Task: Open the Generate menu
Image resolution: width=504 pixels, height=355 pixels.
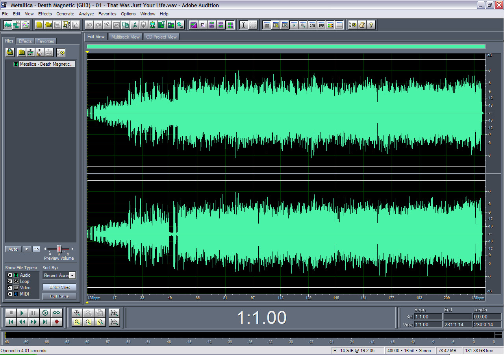Action: pyautogui.click(x=65, y=14)
